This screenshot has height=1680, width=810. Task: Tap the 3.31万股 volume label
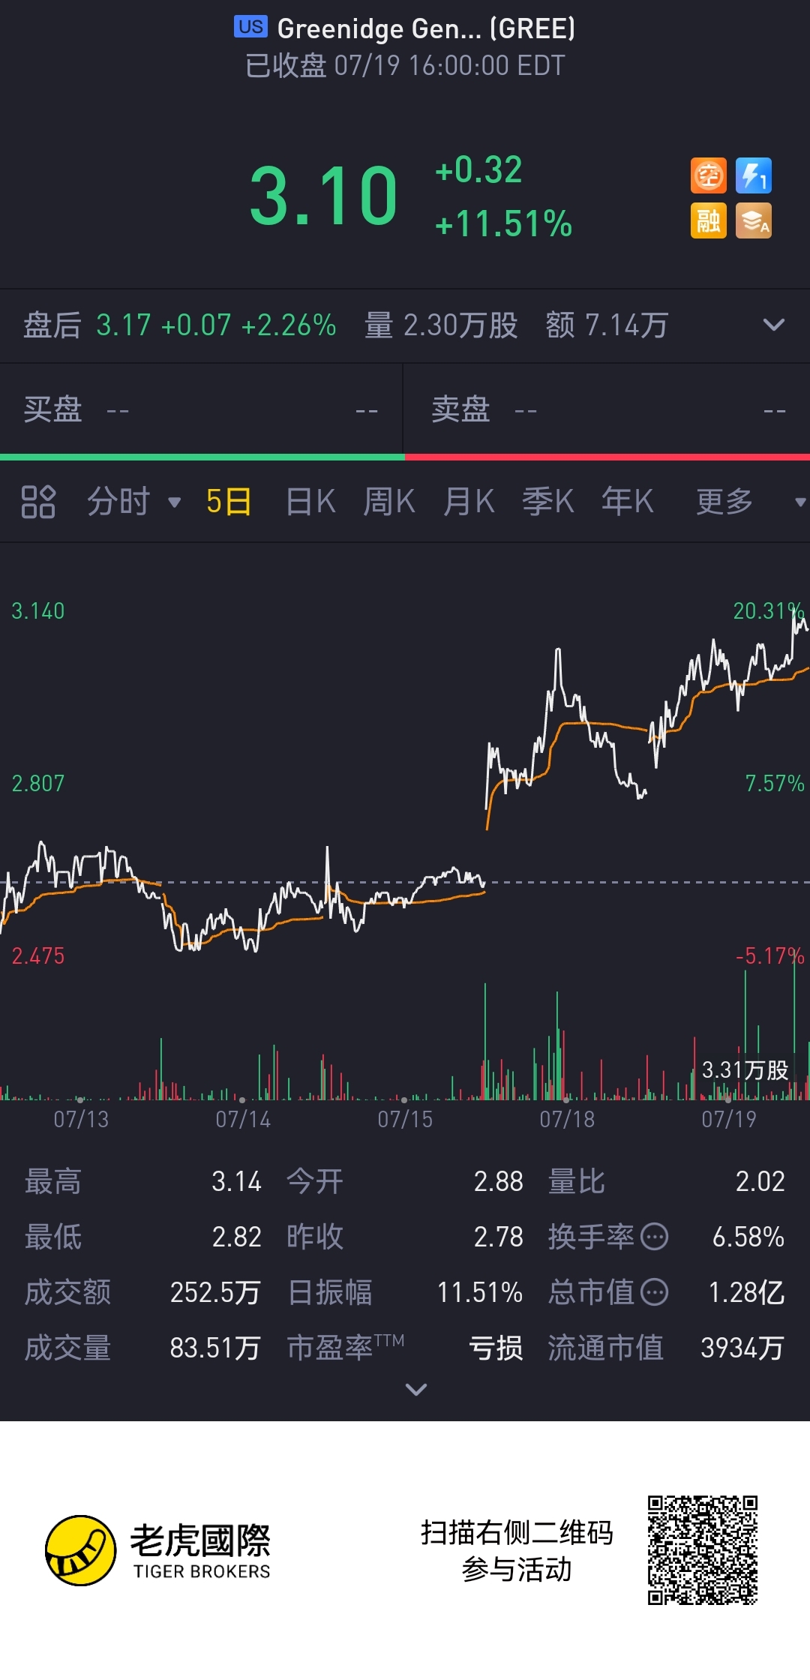click(745, 1069)
